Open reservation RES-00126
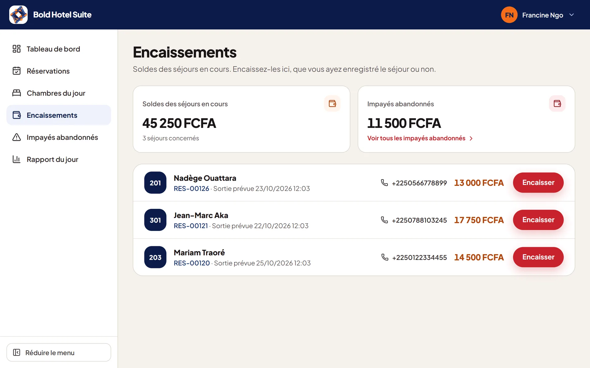Screen dimensions: 590x368 click(191, 189)
